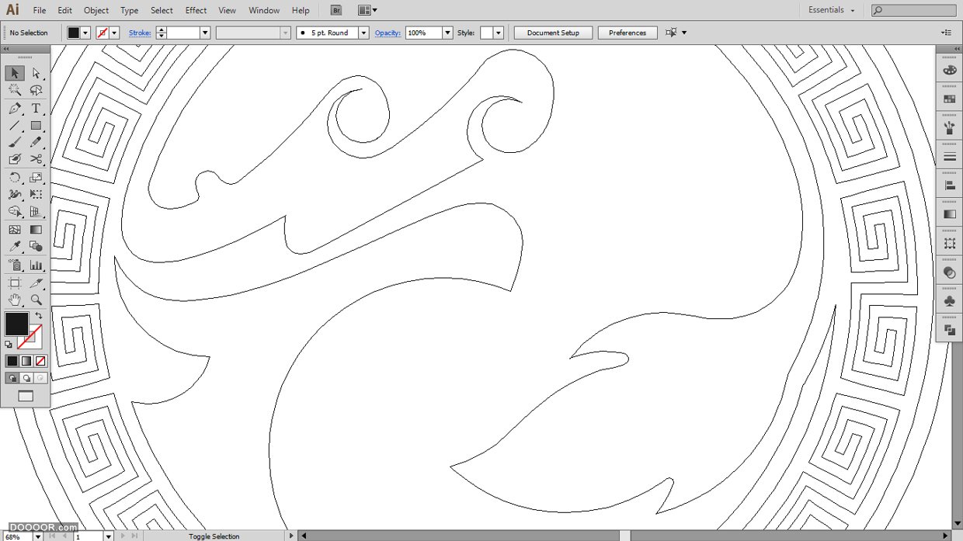963x541 pixels.
Task: Set paint mode to None
Action: [x=40, y=361]
